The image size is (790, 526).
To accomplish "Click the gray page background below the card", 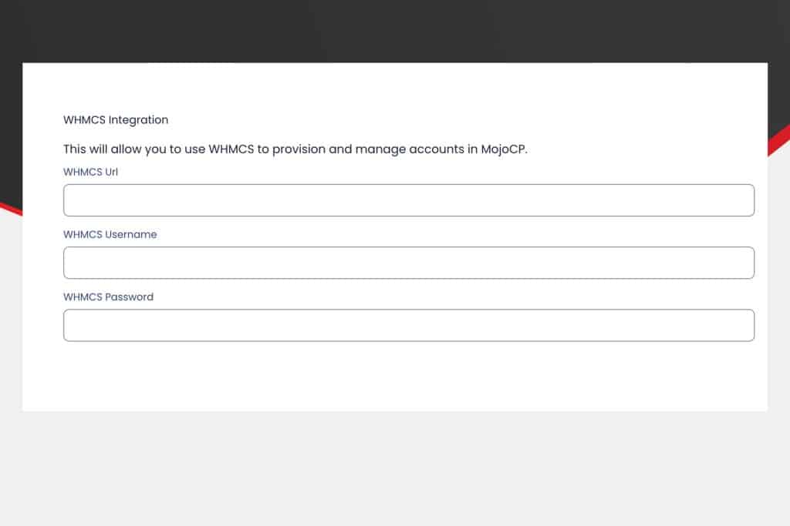I will [x=395, y=467].
